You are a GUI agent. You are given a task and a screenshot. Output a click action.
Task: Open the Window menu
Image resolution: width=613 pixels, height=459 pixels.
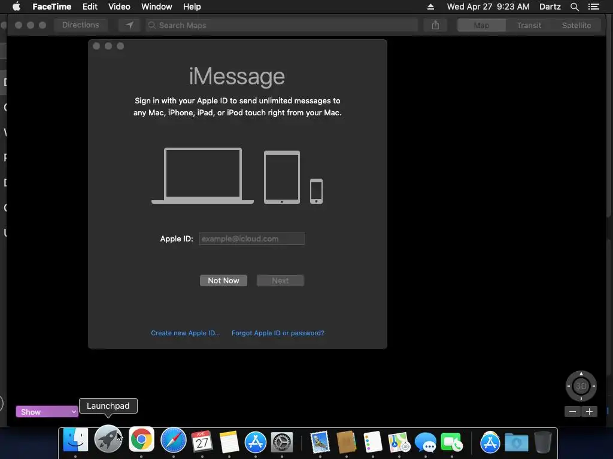coord(156,7)
